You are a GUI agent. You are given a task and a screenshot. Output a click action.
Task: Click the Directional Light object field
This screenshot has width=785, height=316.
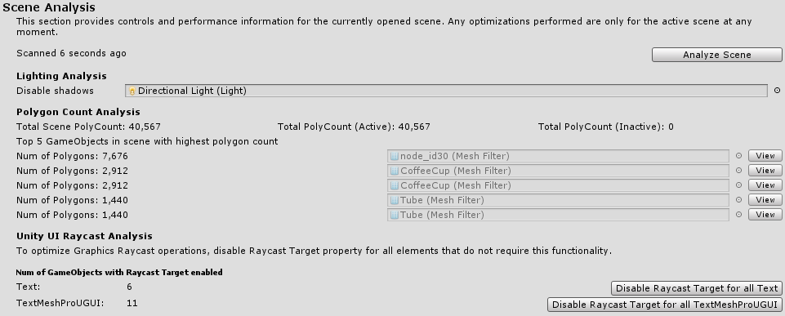tap(446, 91)
